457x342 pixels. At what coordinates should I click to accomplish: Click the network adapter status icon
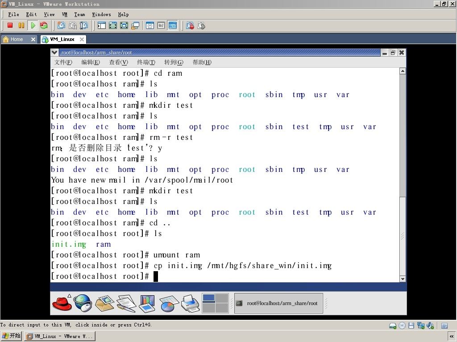click(420, 326)
